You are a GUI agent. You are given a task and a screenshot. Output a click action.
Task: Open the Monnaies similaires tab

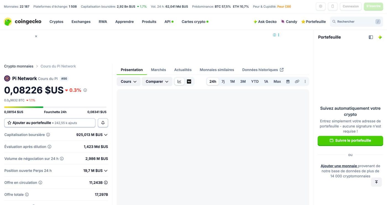point(217,70)
